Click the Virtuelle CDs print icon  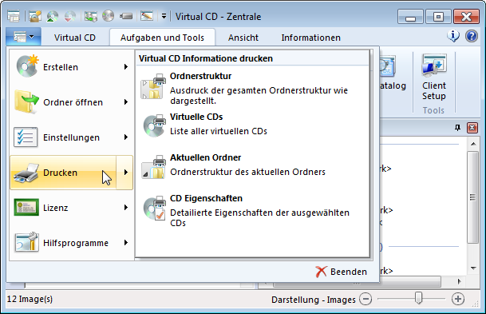[154, 125]
